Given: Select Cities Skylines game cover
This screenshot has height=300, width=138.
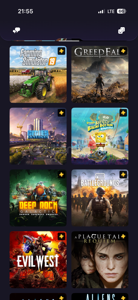Looking at the screenshot, I should pos(38,136).
